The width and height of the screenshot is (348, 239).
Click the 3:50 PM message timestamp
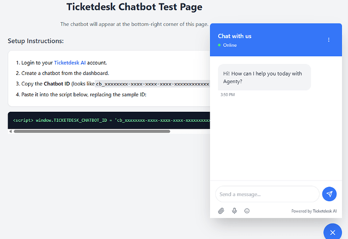(x=227, y=95)
